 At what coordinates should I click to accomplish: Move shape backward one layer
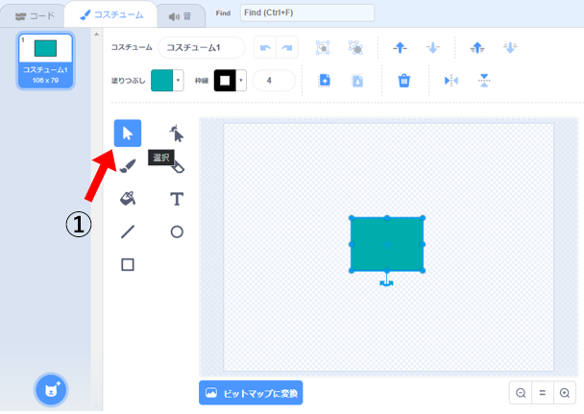433,48
